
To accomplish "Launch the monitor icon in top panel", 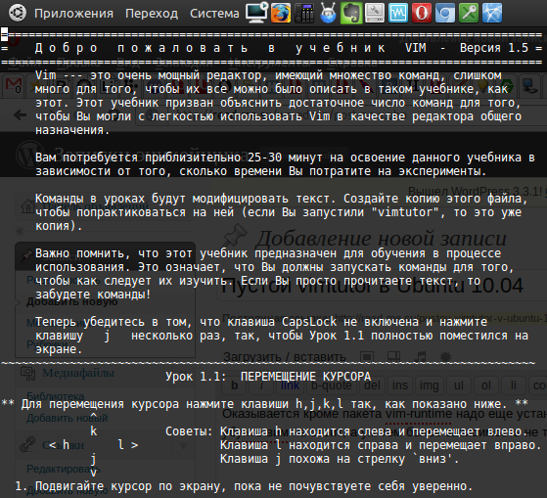I will pyautogui.click(x=256, y=13).
